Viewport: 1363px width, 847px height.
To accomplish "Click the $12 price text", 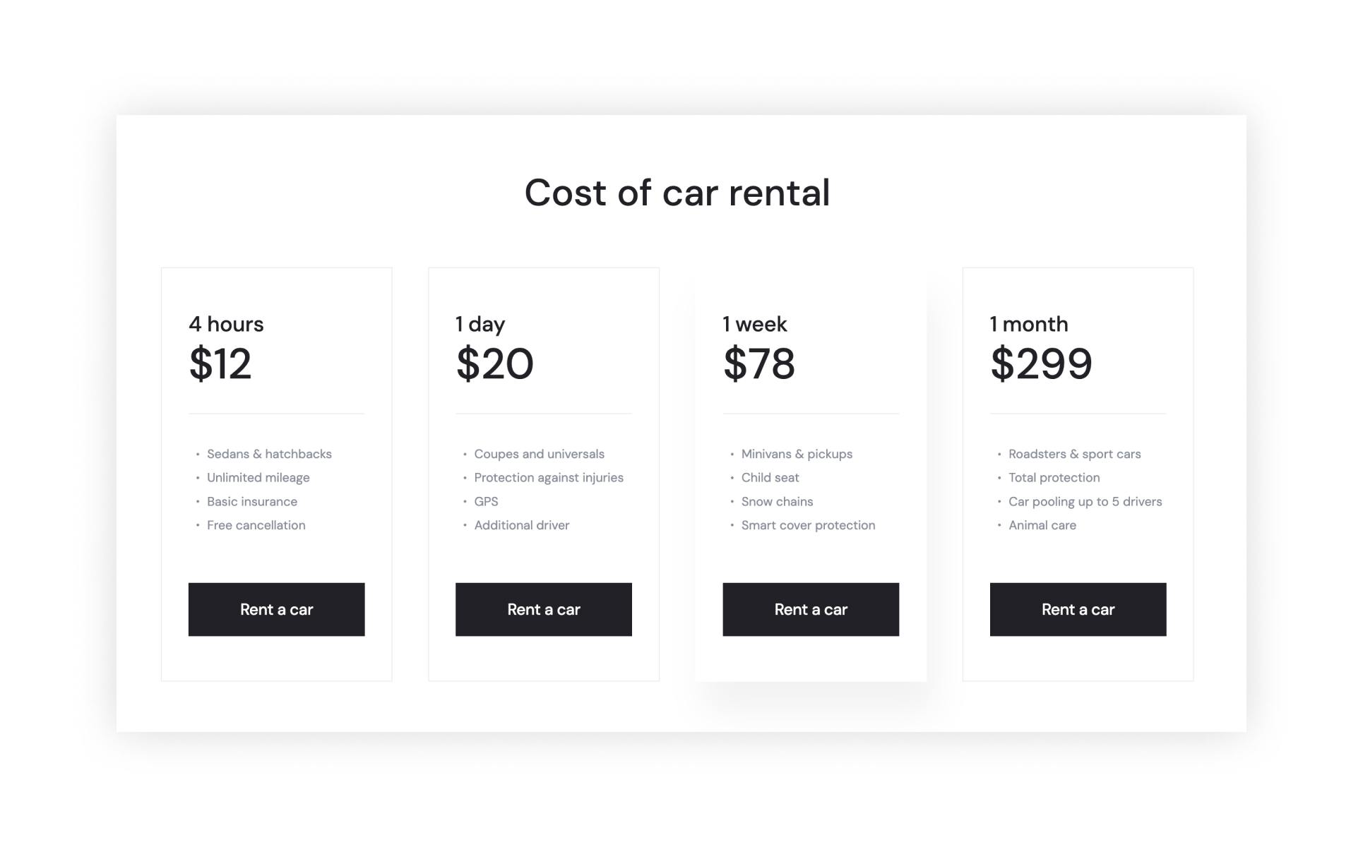I will point(220,364).
